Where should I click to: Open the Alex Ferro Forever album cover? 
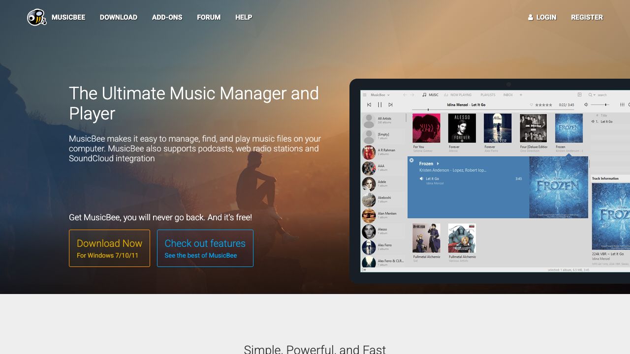(x=498, y=128)
